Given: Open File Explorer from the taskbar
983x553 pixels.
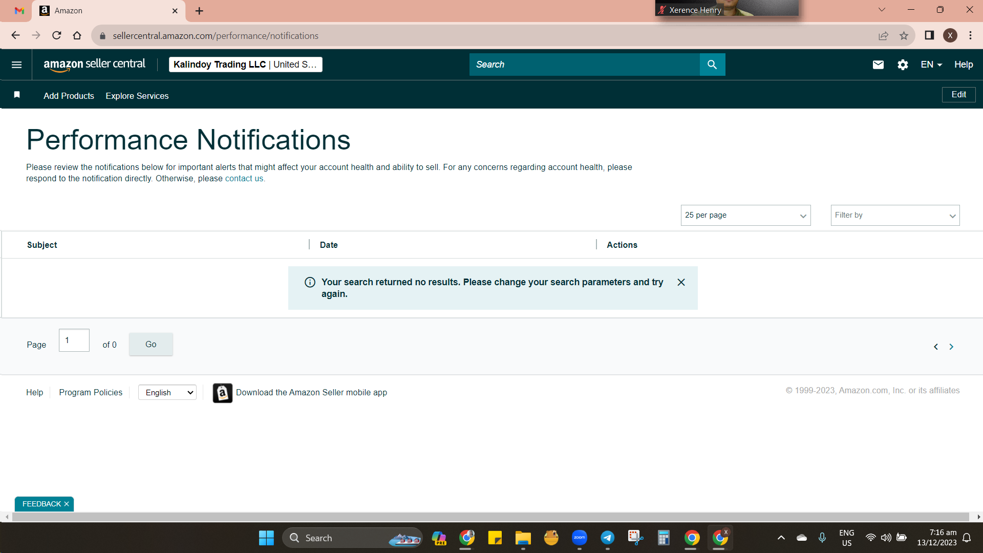Looking at the screenshot, I should (x=523, y=538).
